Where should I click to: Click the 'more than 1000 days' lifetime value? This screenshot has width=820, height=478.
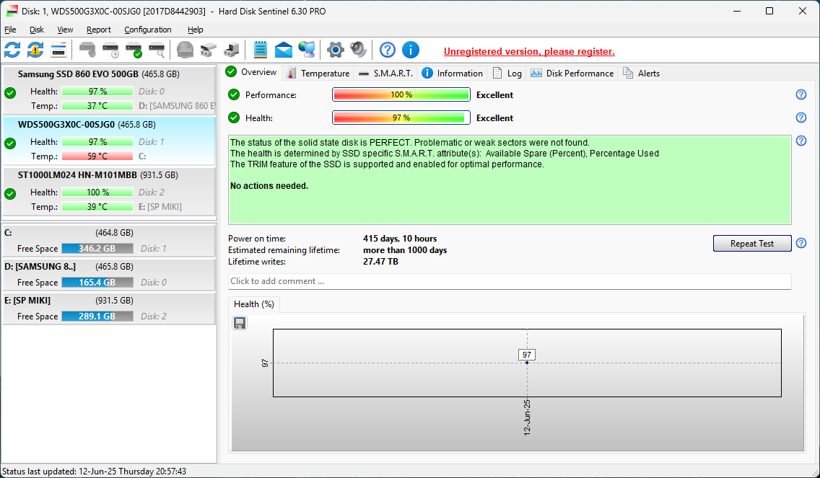pos(405,250)
